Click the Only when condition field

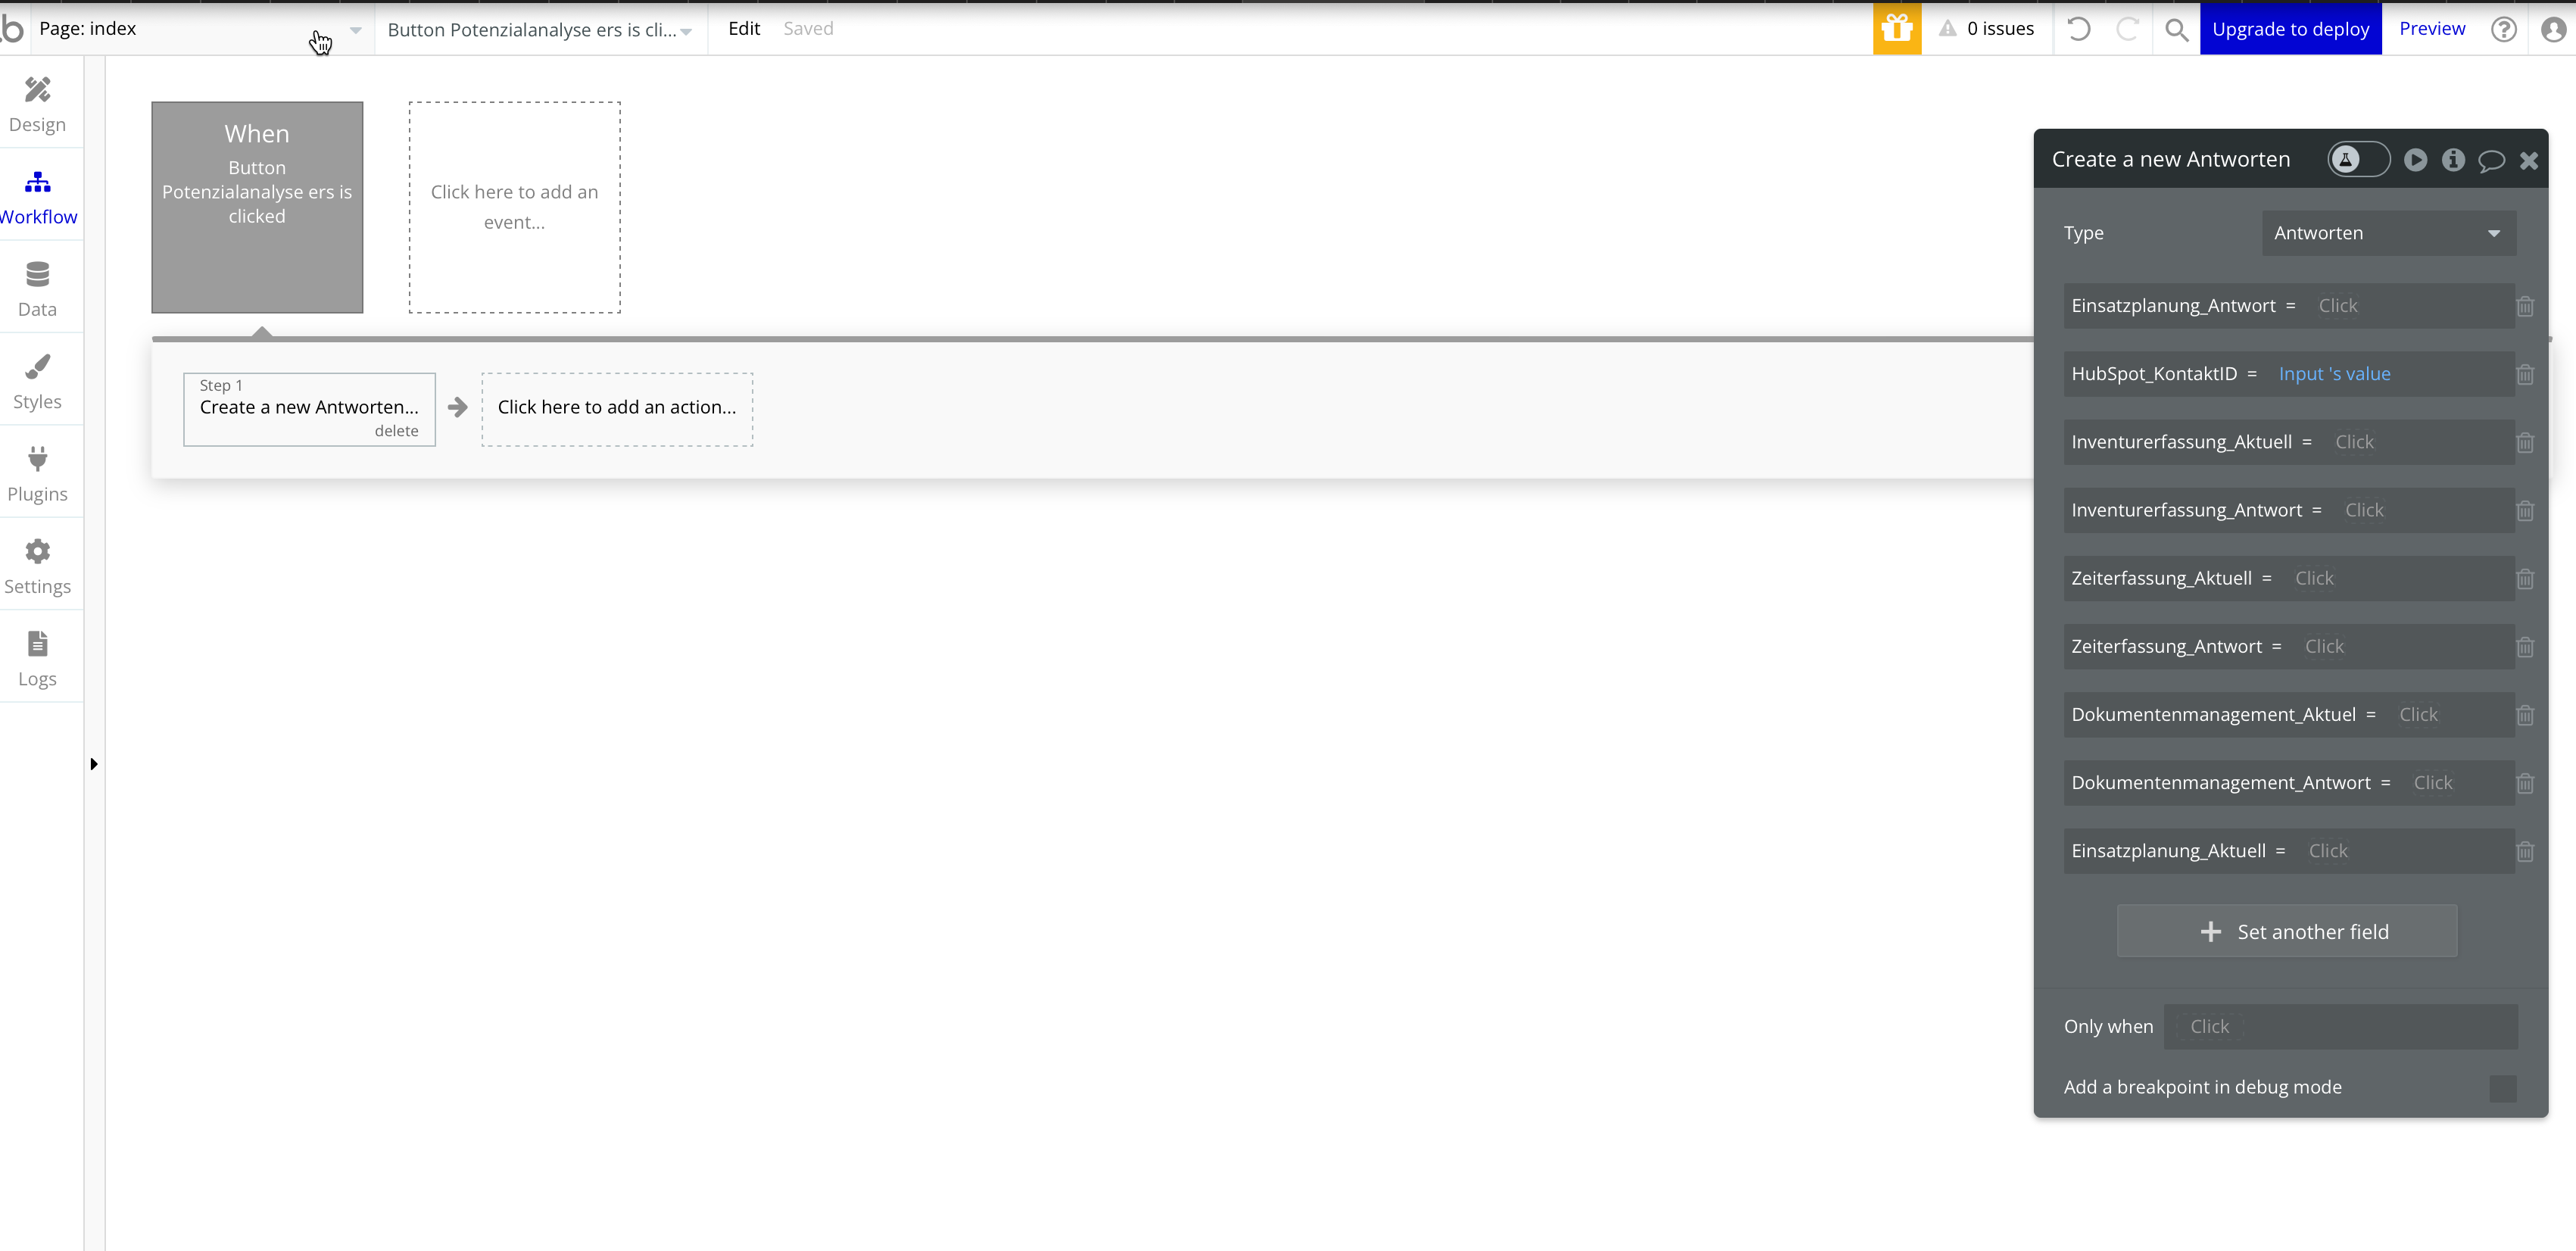2340,1027
